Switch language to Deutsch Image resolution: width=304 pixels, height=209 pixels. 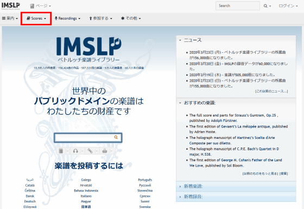[x=30, y=201]
